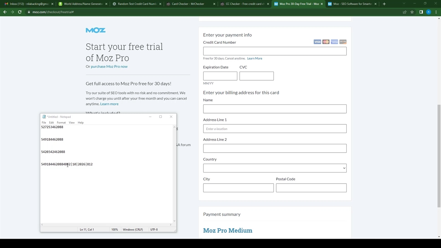Open Notepad's File menu

tap(44, 123)
